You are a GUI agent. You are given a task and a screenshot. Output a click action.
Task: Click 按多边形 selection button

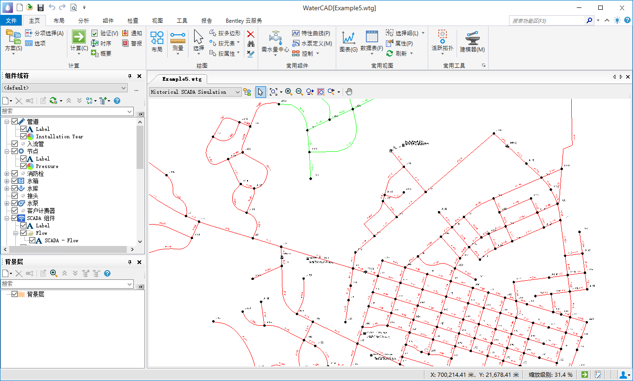[225, 33]
